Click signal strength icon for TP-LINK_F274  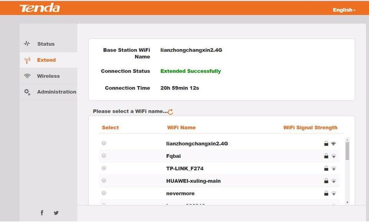coord(334,169)
